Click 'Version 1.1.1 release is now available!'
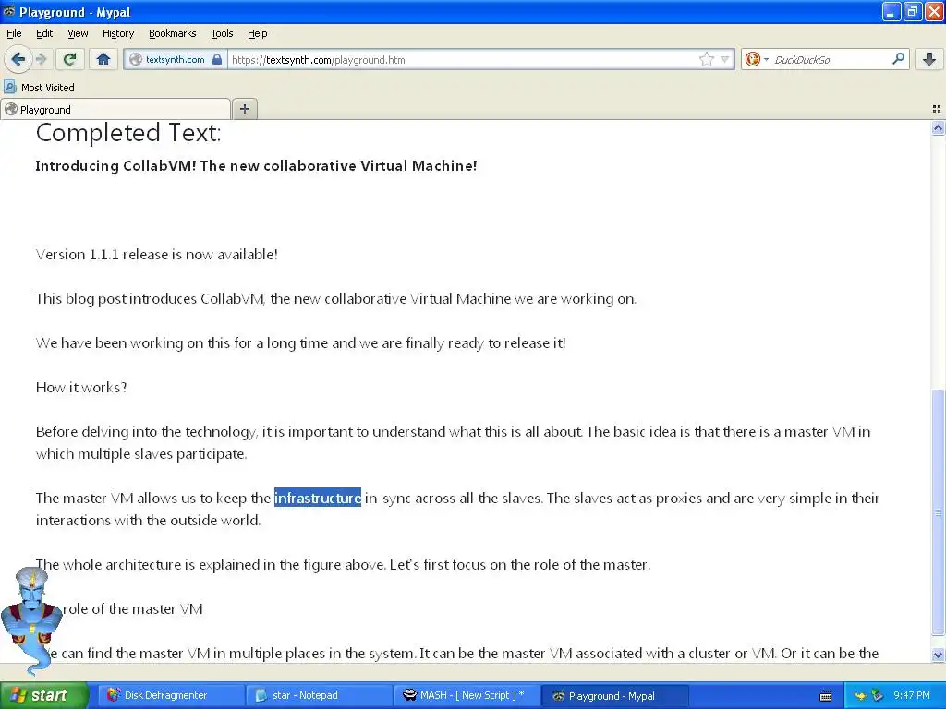Viewport: 946px width, 709px height. (156, 255)
